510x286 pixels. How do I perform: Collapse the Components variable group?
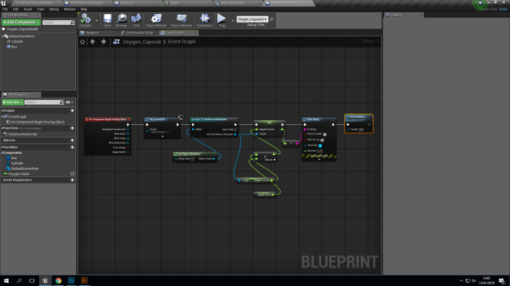tap(2, 153)
